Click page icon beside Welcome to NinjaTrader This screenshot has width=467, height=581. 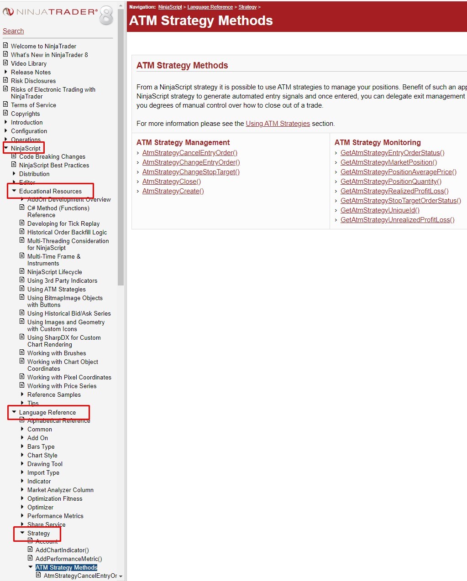6,46
